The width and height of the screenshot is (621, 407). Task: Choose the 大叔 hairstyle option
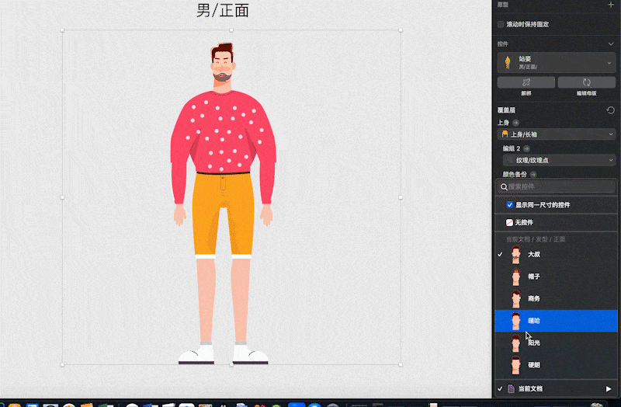(x=556, y=255)
